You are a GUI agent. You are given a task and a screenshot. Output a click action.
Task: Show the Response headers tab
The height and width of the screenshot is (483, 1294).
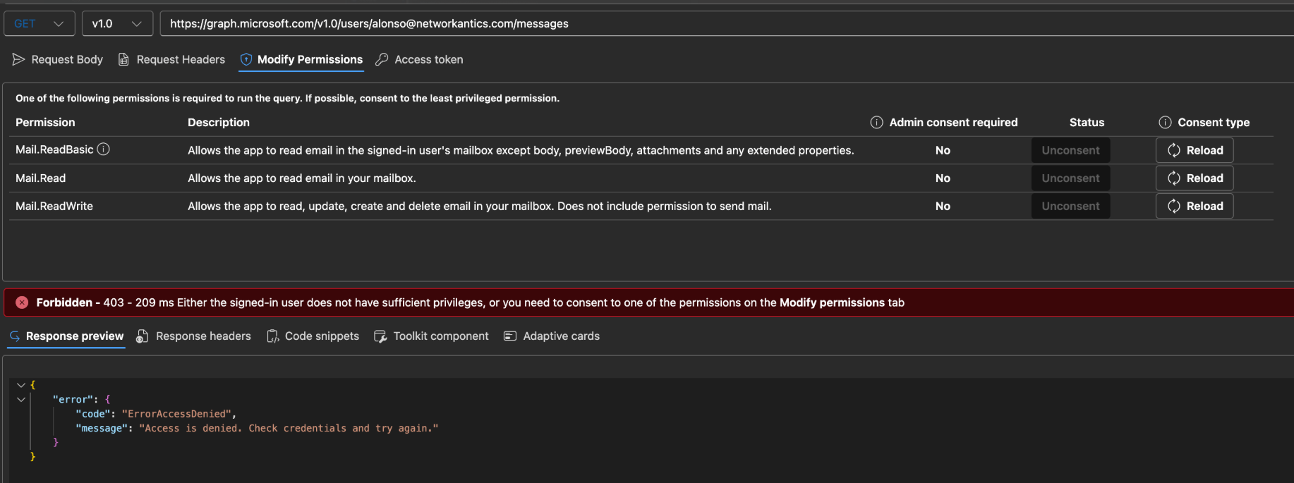click(193, 336)
